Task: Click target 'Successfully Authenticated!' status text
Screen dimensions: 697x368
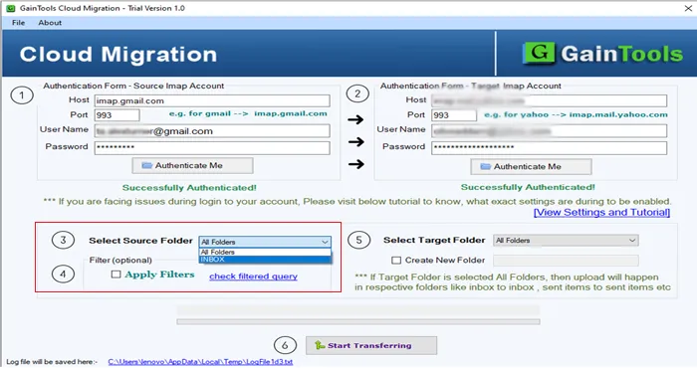Action: [528, 187]
